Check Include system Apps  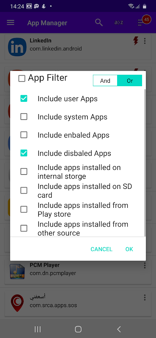24,117
